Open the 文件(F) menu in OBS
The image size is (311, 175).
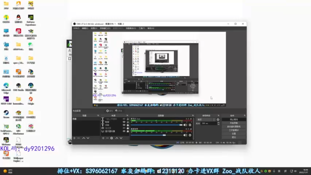pos(76,28)
